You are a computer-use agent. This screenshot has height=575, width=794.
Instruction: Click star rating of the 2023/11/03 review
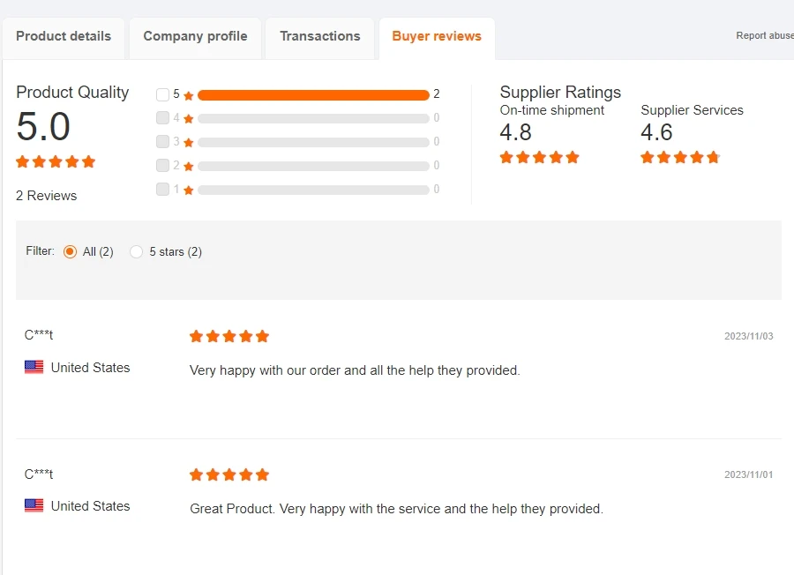click(x=229, y=336)
